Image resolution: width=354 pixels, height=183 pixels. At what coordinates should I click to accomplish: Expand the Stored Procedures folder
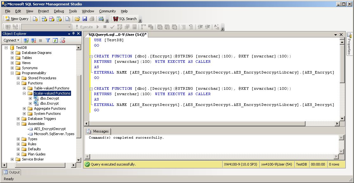pyautogui.click(x=18, y=78)
